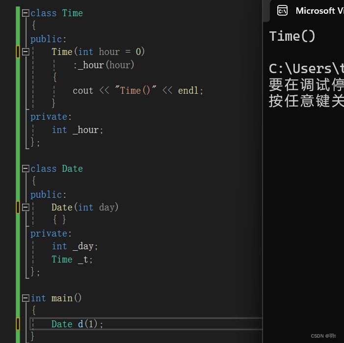344x343 pixels.
Task: Select the Microsoft Visual Studio console tab
Action: coord(307,11)
